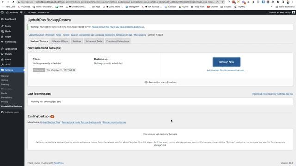Click the browser back arrow

(x=3, y=2)
